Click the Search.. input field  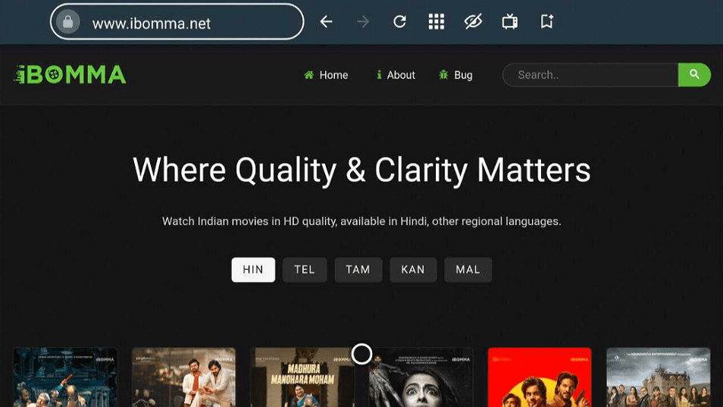tap(590, 75)
